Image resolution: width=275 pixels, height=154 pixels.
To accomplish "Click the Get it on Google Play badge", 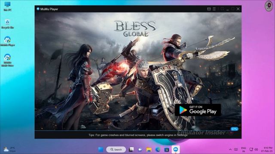I will point(198,110).
